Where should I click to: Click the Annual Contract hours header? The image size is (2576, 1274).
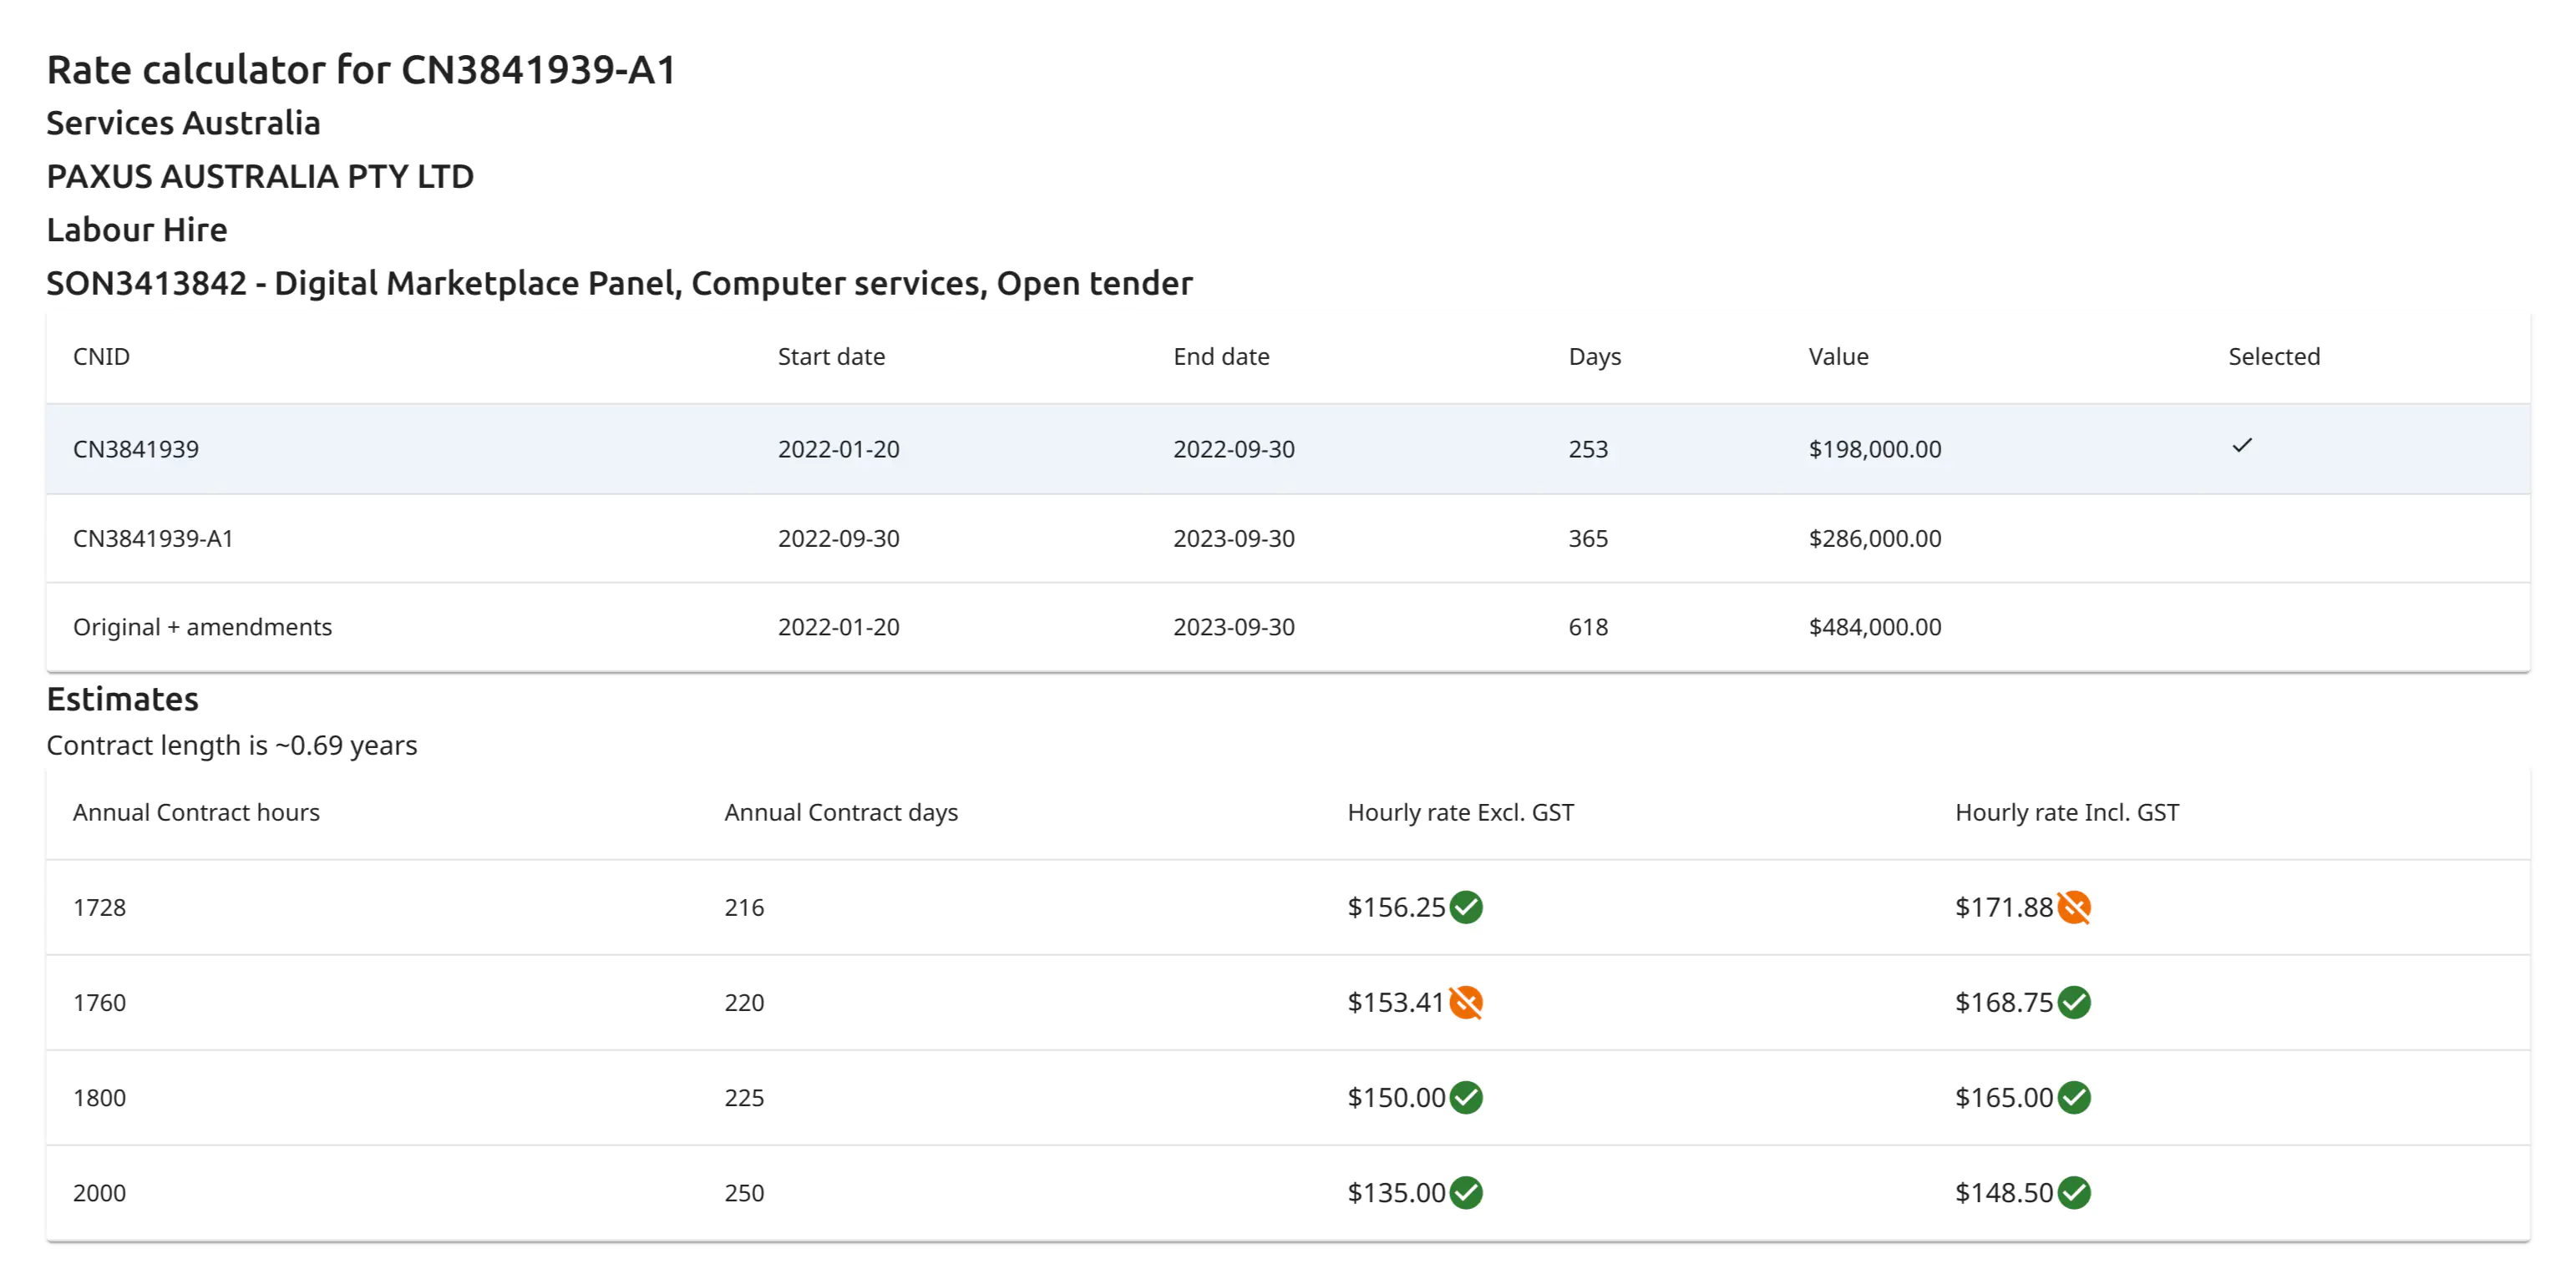(x=196, y=812)
